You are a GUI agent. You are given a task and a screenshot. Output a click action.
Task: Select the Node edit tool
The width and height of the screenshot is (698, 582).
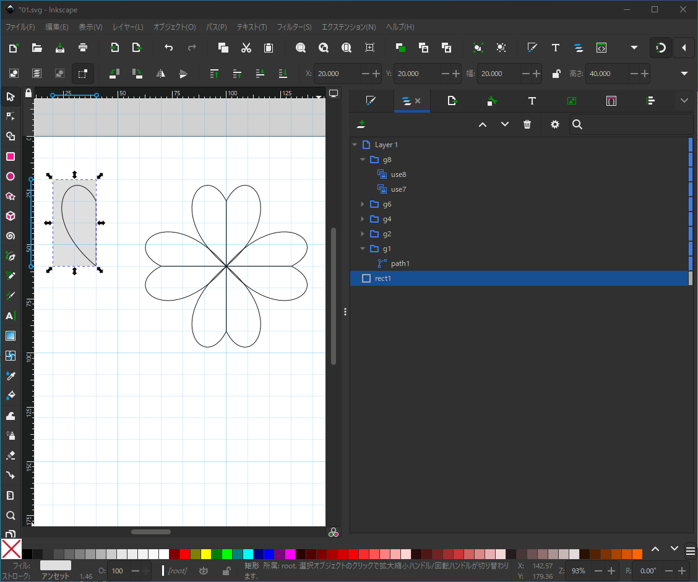11,116
